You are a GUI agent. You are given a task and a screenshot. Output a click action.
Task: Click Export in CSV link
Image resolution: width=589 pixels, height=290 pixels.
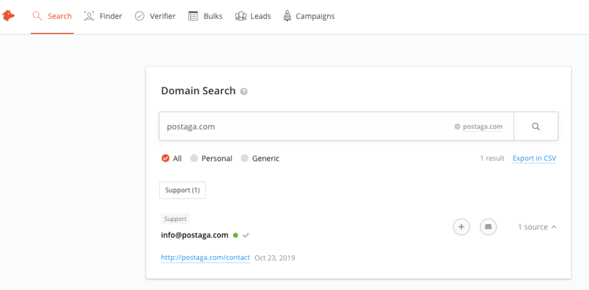pos(534,159)
